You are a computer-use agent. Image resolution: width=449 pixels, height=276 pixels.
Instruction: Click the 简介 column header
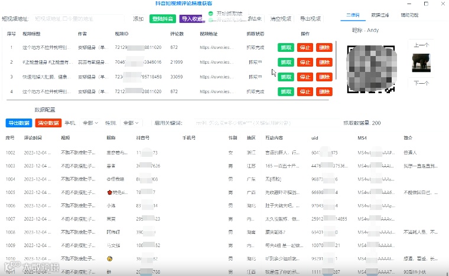click(408, 138)
